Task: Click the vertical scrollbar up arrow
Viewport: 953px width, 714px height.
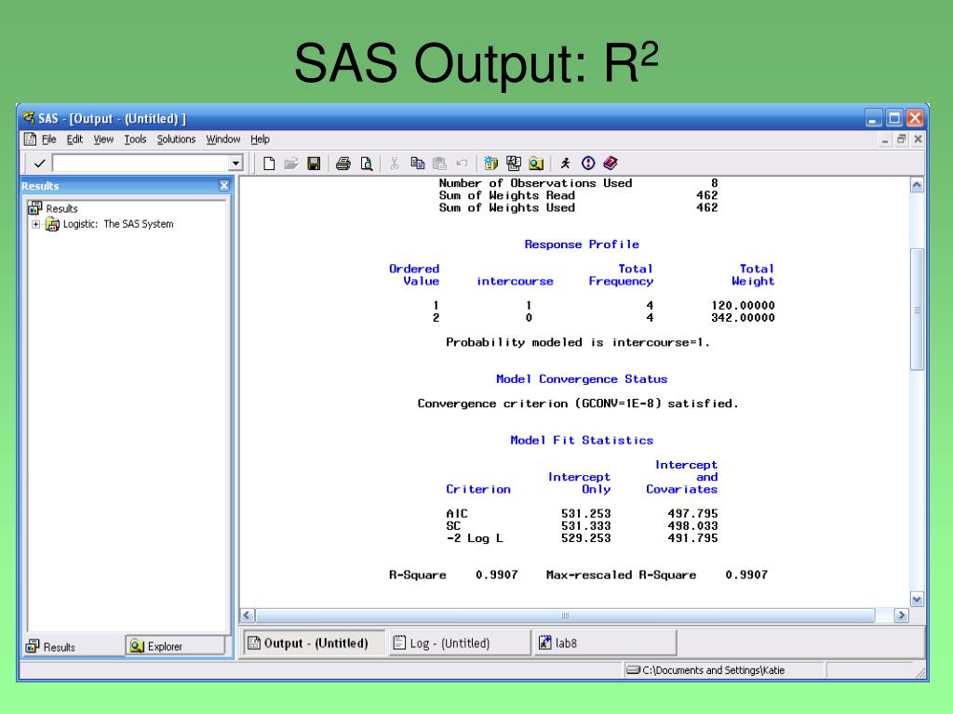Action: 917,185
